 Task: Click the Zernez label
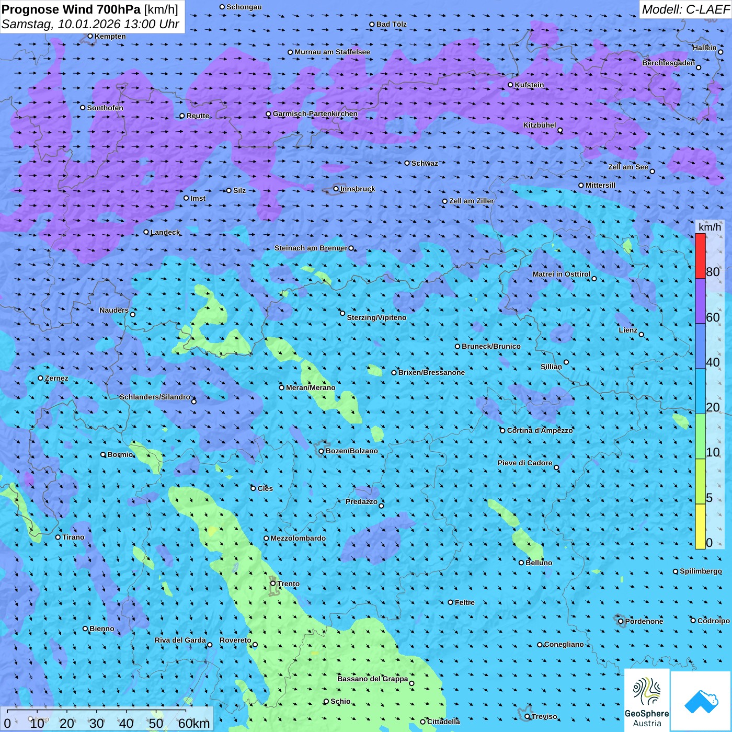click(x=56, y=378)
